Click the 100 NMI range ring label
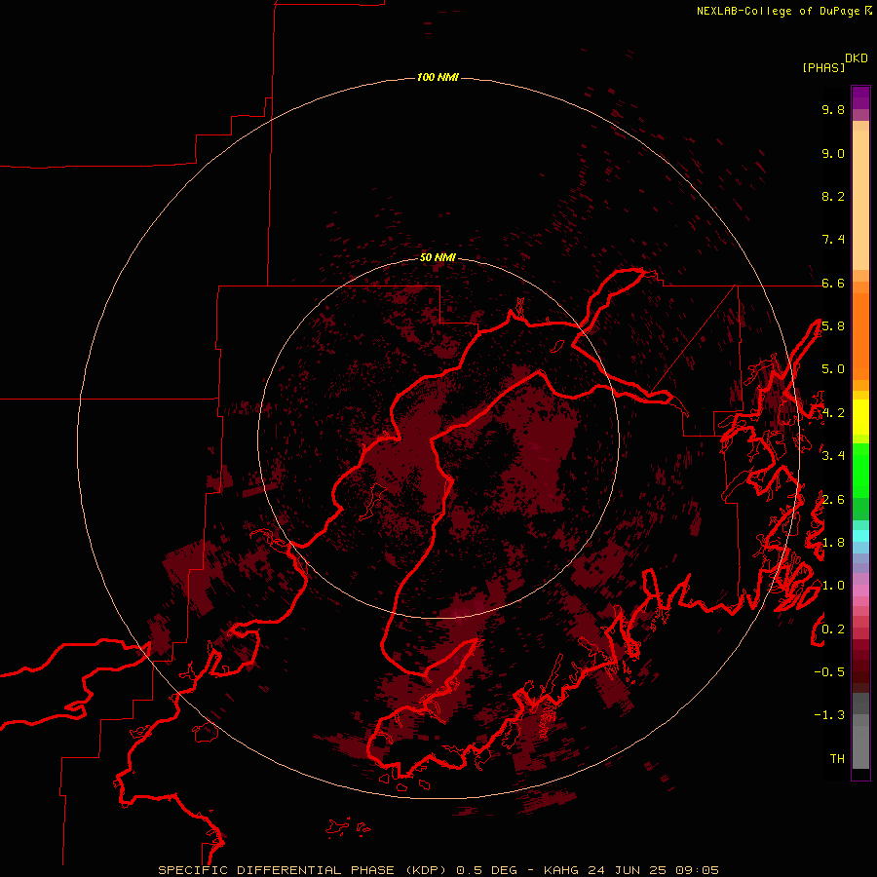This screenshot has height=877, width=877. [438, 77]
